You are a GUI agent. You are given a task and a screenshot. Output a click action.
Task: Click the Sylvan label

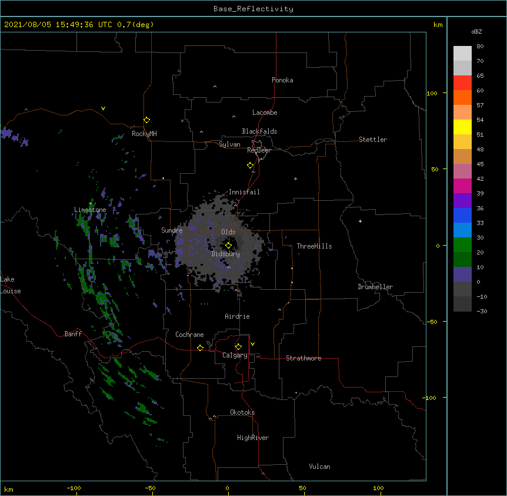pyautogui.click(x=229, y=144)
